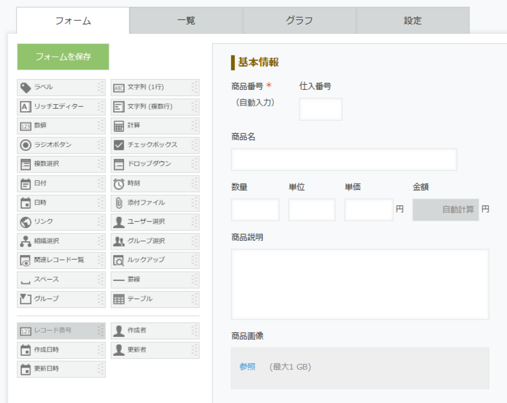507x403 pixels.
Task: Click the 商品番号 field label
Action: tap(248, 87)
